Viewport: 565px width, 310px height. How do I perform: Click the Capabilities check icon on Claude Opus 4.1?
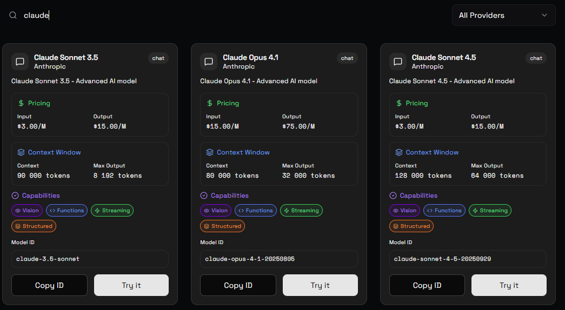pyautogui.click(x=204, y=196)
